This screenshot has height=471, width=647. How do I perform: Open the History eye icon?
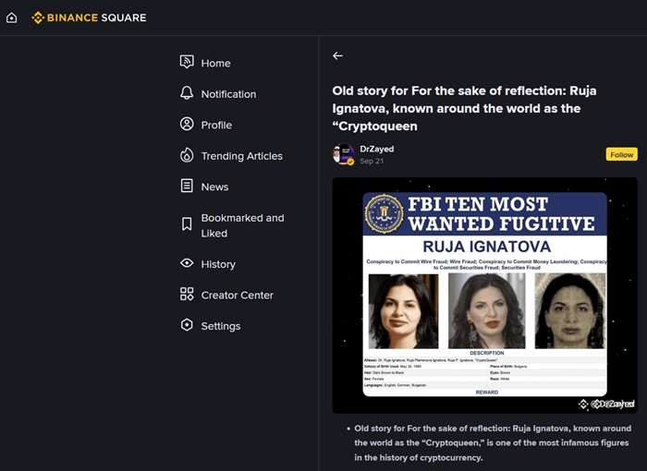tap(187, 263)
